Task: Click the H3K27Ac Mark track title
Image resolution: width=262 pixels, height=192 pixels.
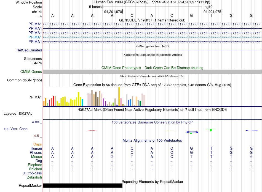Action: (x=152, y=110)
